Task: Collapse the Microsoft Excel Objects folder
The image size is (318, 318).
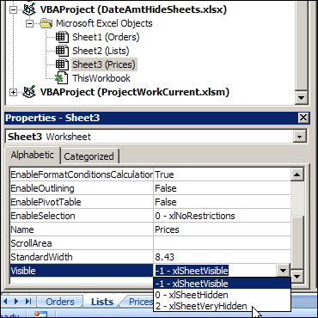Action: coord(29,23)
